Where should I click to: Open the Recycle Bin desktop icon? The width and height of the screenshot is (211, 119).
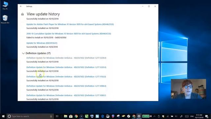[x=5, y=19]
